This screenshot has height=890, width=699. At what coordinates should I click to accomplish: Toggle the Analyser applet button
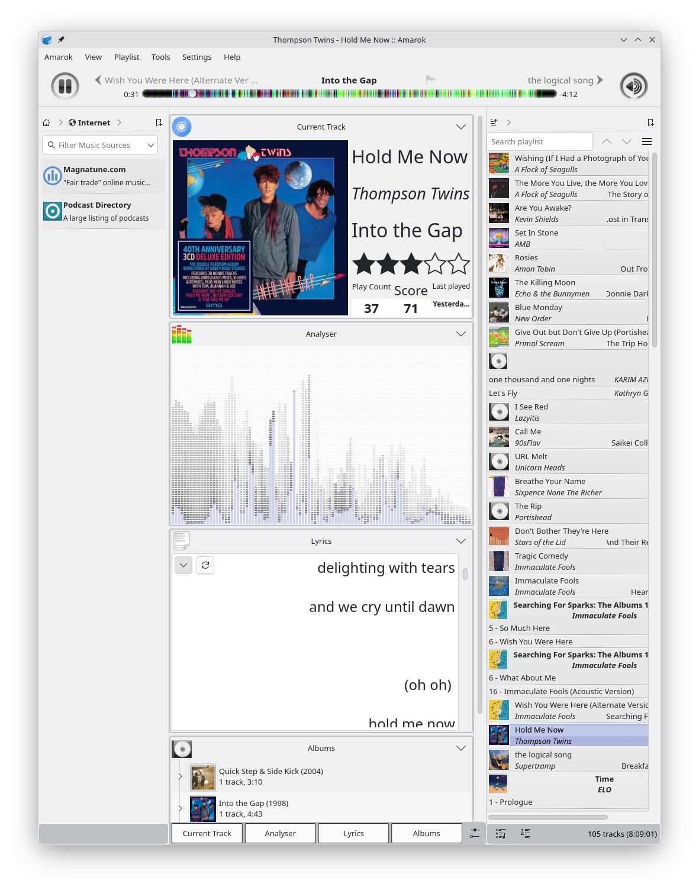pos(280,833)
